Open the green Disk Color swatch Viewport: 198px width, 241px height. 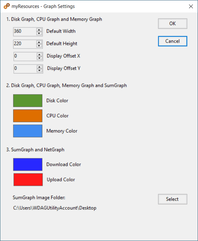[28, 101]
